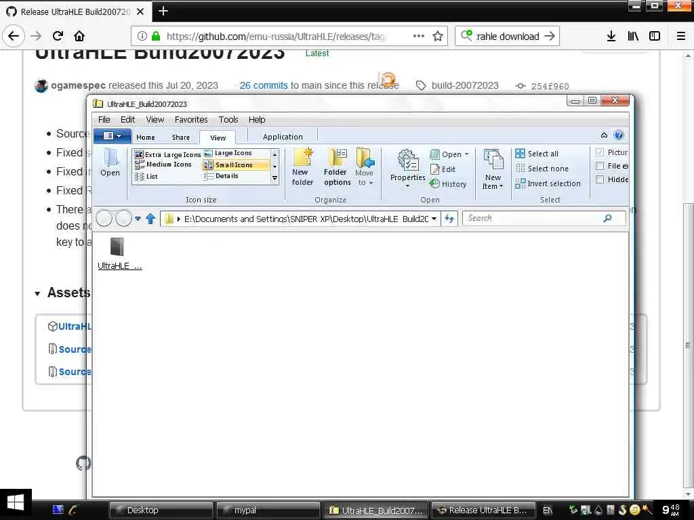
Task: Toggle the browser sidebar icon
Action: point(655,37)
